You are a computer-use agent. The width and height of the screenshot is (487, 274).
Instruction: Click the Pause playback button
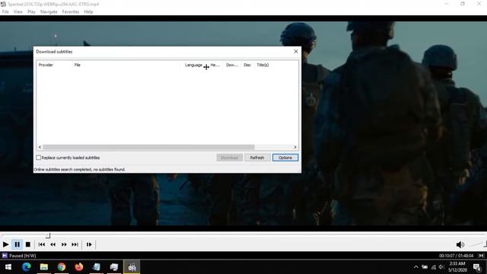(x=17, y=244)
